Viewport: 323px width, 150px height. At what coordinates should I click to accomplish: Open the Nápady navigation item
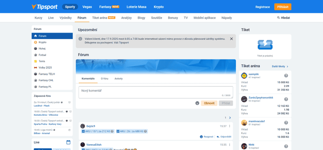[x=227, y=18]
